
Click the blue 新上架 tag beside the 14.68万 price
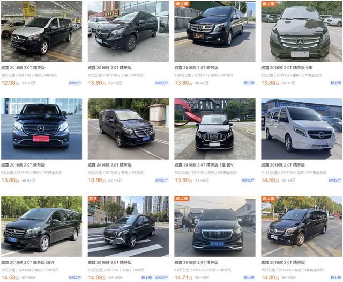146,278
